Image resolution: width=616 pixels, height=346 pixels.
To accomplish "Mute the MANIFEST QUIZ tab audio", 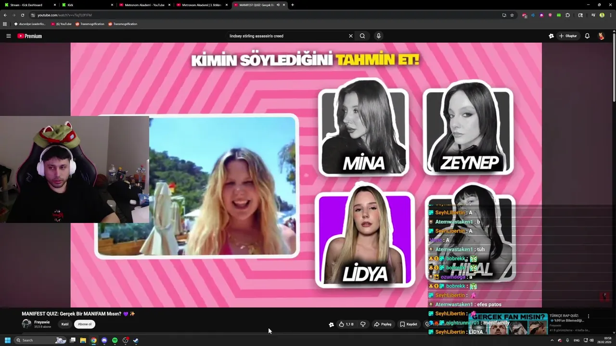I will click(x=278, y=5).
